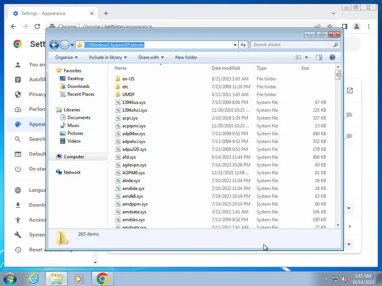Screen dimensions: 382x286
Task: Open the recent pages dropdown beside Forward
Action: point(72,45)
